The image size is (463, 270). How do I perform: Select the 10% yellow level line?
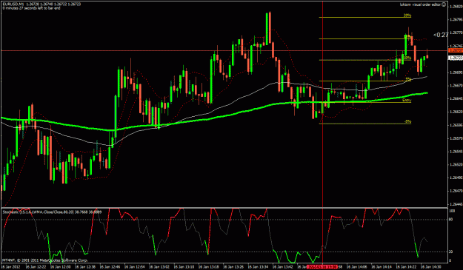click(x=365, y=60)
